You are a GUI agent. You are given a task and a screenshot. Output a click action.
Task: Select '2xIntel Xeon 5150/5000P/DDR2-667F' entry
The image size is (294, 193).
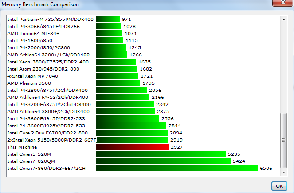pos(51,140)
